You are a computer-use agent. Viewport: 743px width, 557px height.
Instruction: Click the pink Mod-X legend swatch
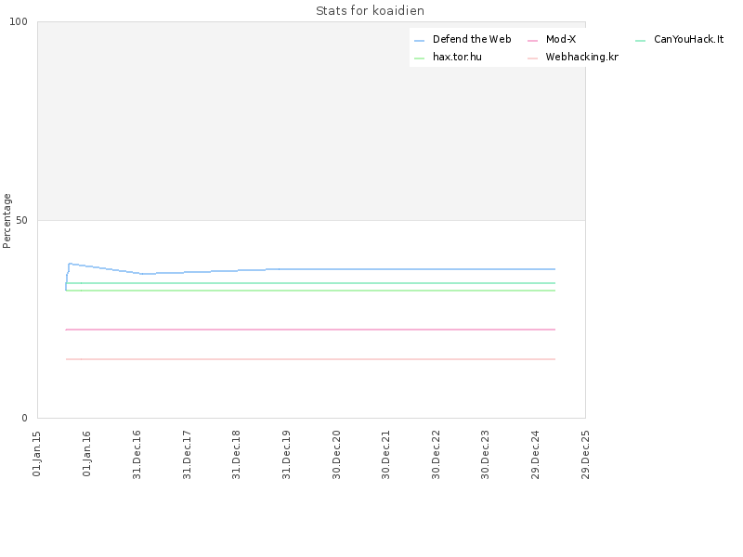[532, 41]
